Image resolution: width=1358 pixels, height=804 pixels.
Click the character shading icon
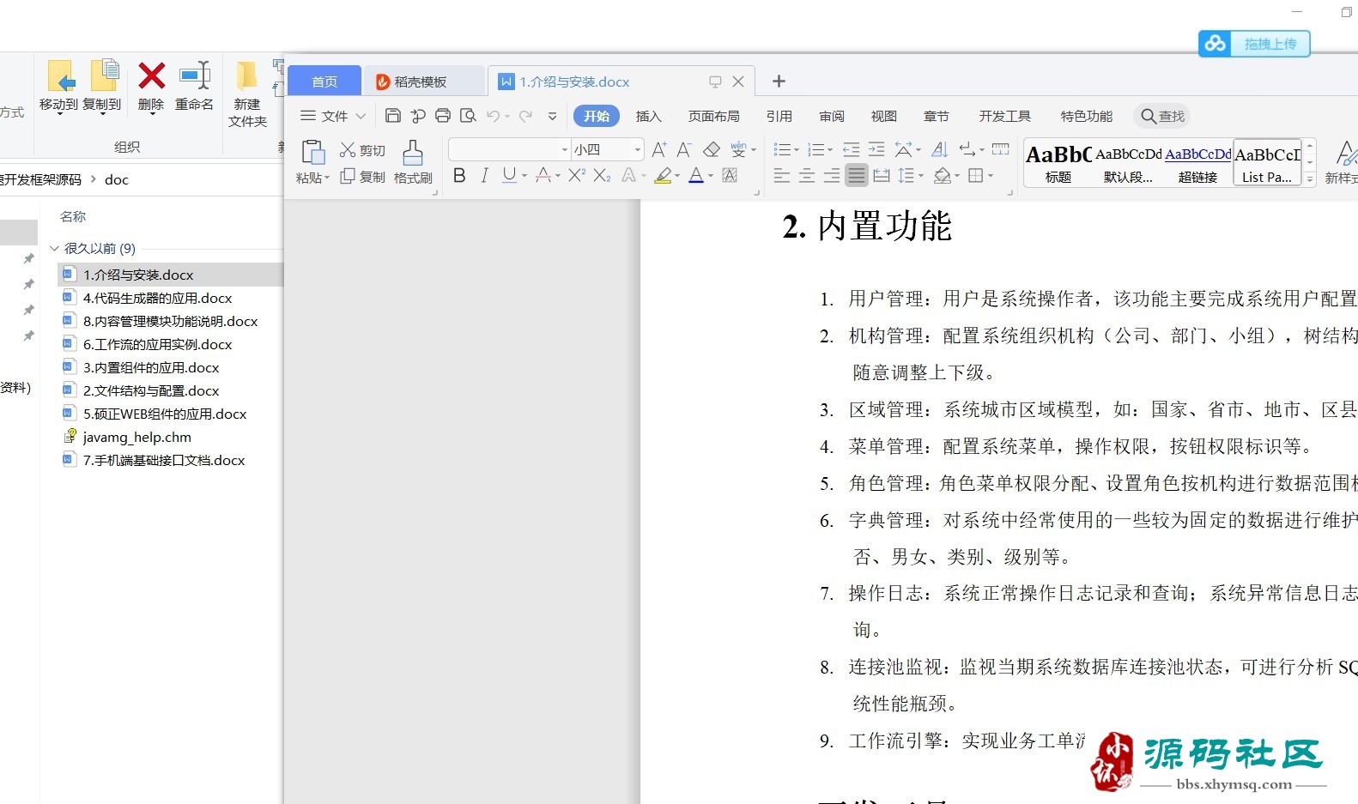coord(731,175)
